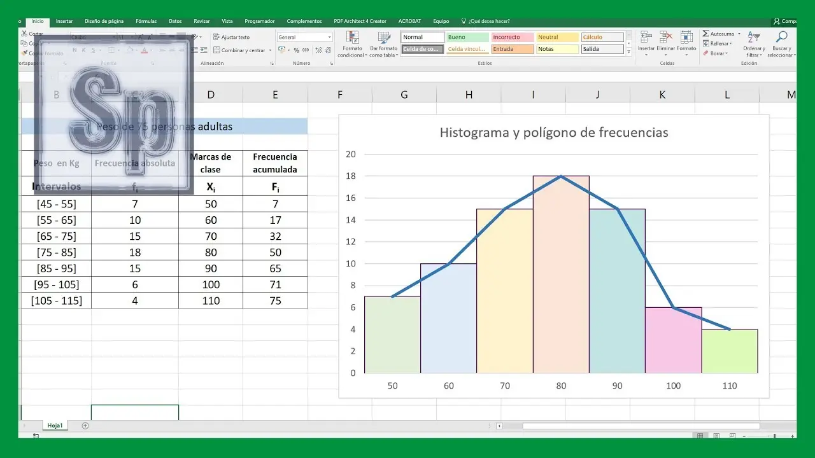Apply the Neutral cell style
This screenshot has height=458, width=815.
(x=557, y=37)
